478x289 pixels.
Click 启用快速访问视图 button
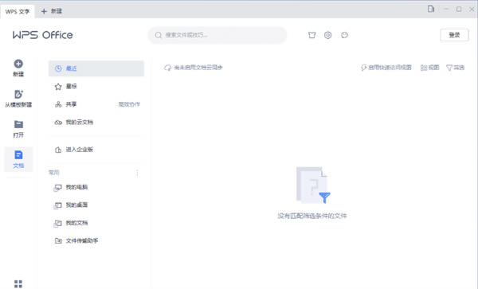386,68
